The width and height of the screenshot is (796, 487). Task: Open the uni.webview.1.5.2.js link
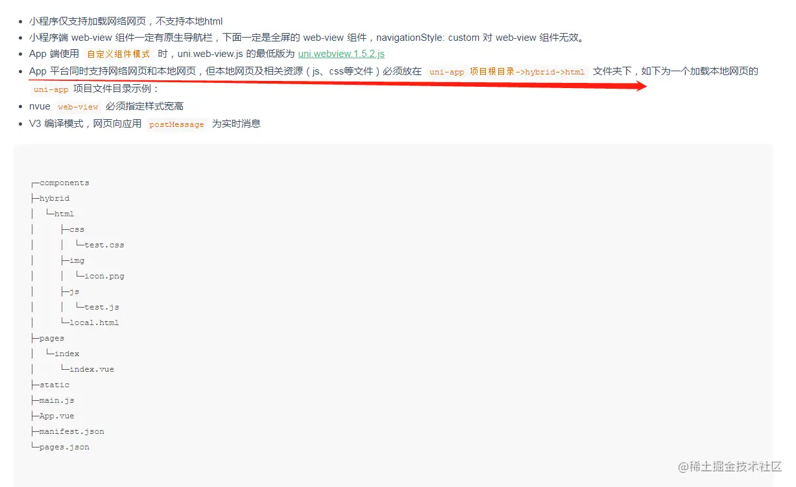[x=341, y=54]
